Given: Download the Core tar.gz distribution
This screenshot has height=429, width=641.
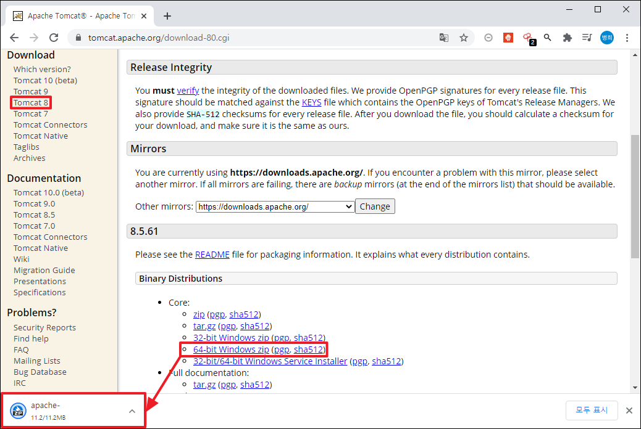Looking at the screenshot, I should point(204,325).
